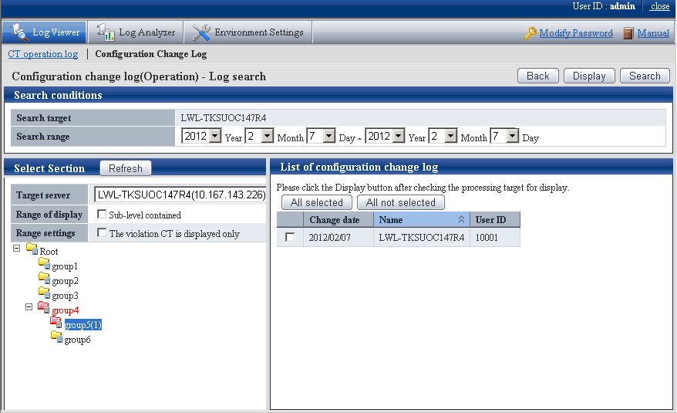Click the LWL-TKSUOC147R4 name cell in log list
Image resolution: width=677 pixels, height=413 pixels.
tap(422, 237)
